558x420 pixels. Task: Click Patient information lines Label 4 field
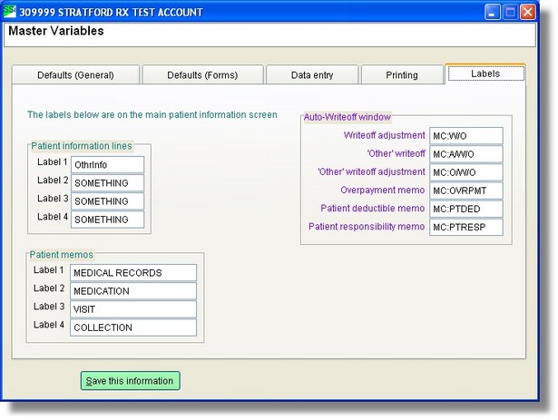(x=107, y=220)
